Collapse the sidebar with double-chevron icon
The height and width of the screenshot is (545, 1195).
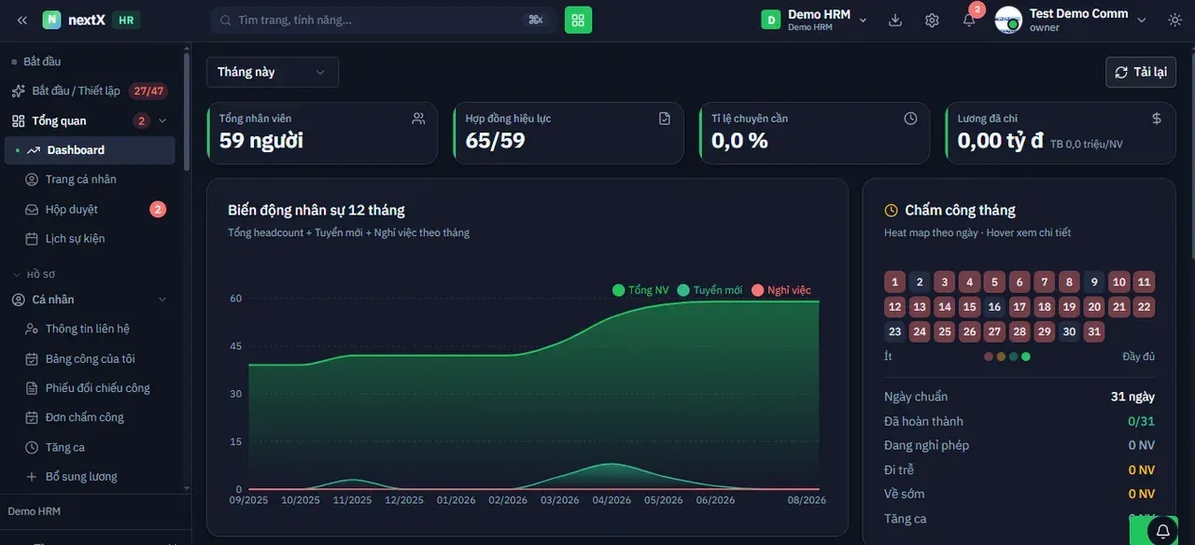[x=21, y=20]
